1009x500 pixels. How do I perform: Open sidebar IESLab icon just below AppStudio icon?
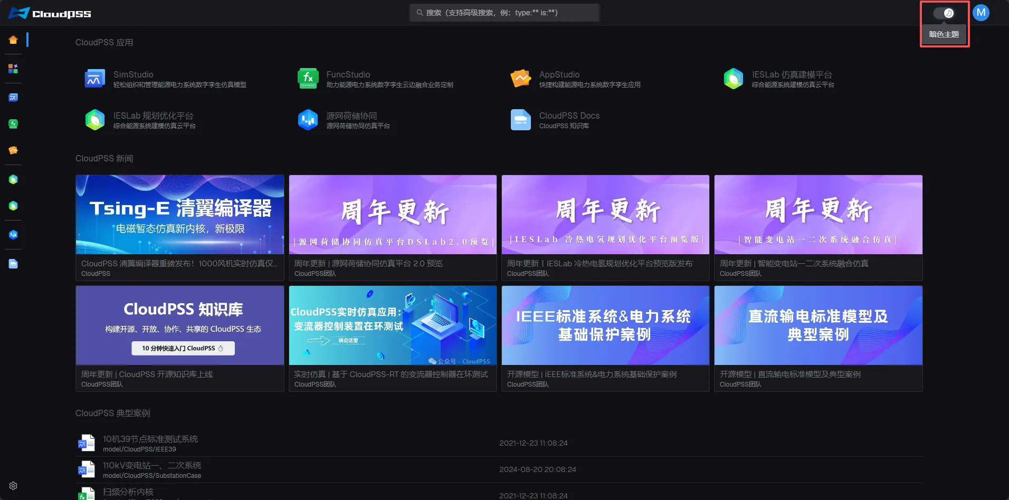[x=13, y=179]
